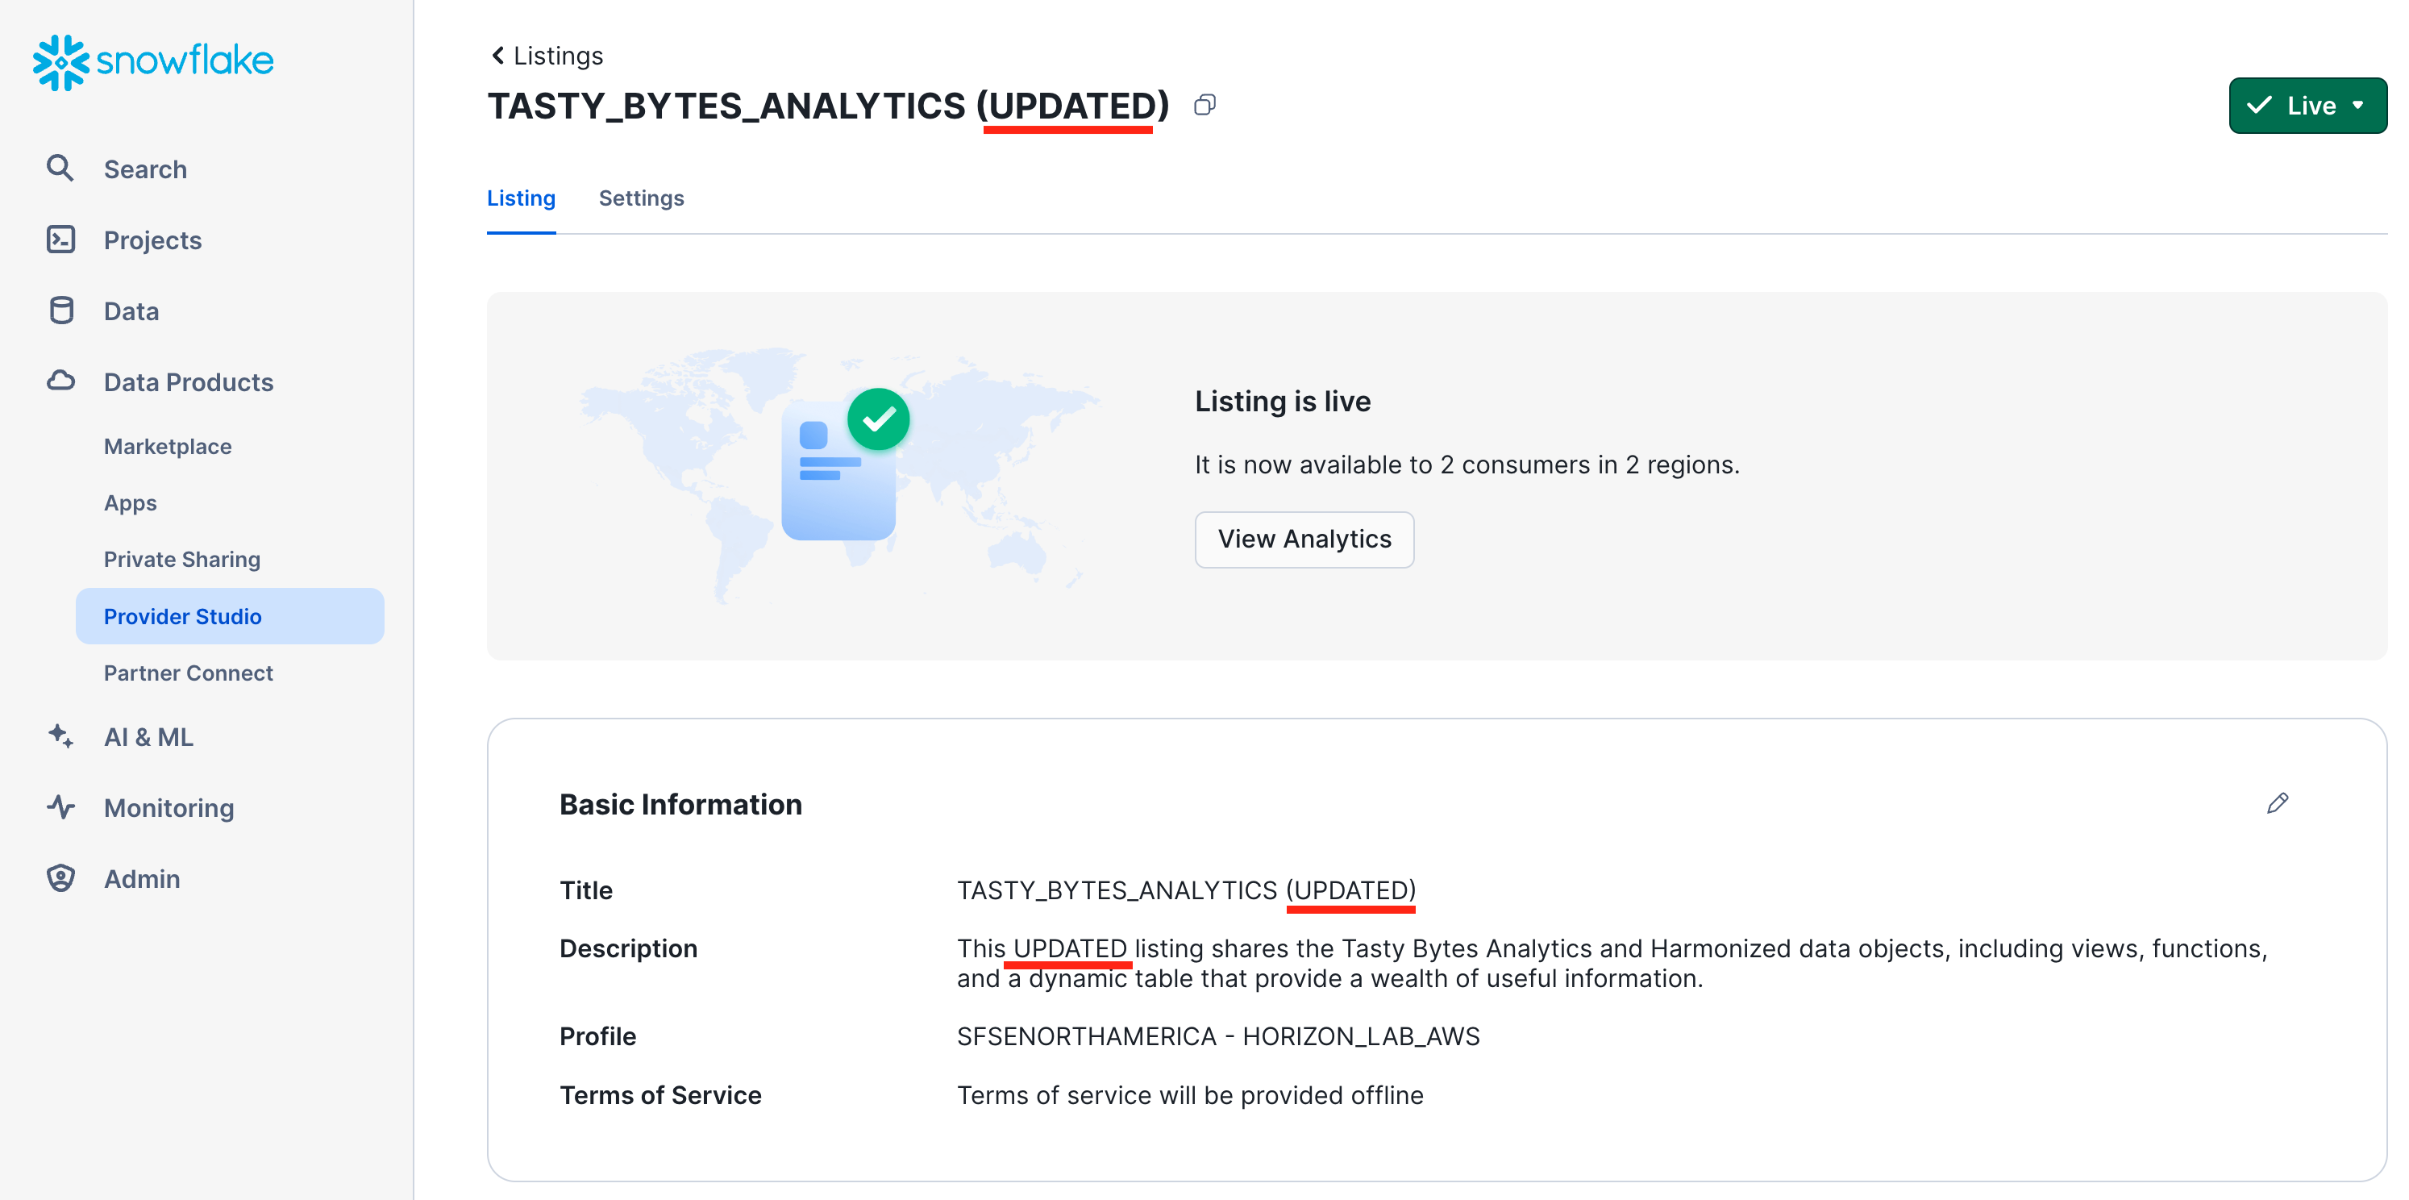The image size is (2409, 1200).
Task: Open Partner Connect in the sidebar
Action: [x=188, y=673]
